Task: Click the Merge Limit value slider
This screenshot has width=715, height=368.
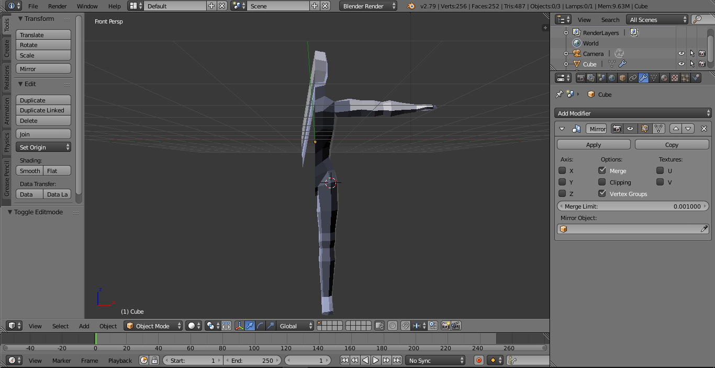Action: click(x=632, y=206)
